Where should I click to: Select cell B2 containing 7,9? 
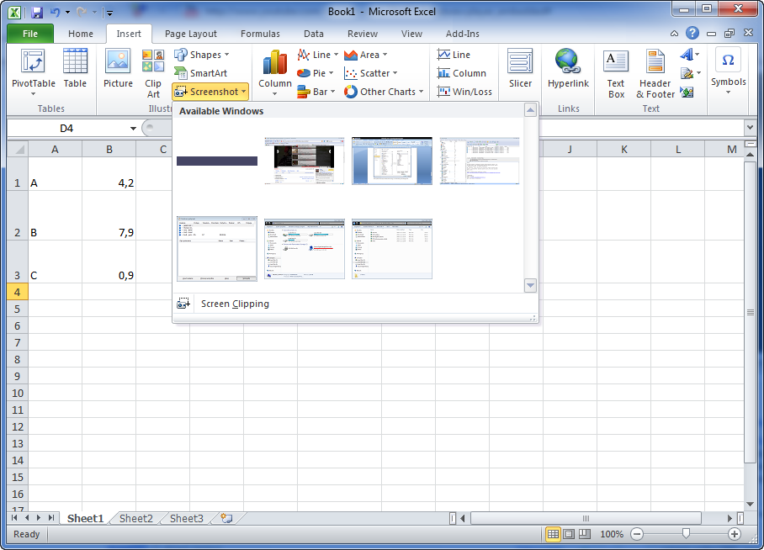coord(109,214)
